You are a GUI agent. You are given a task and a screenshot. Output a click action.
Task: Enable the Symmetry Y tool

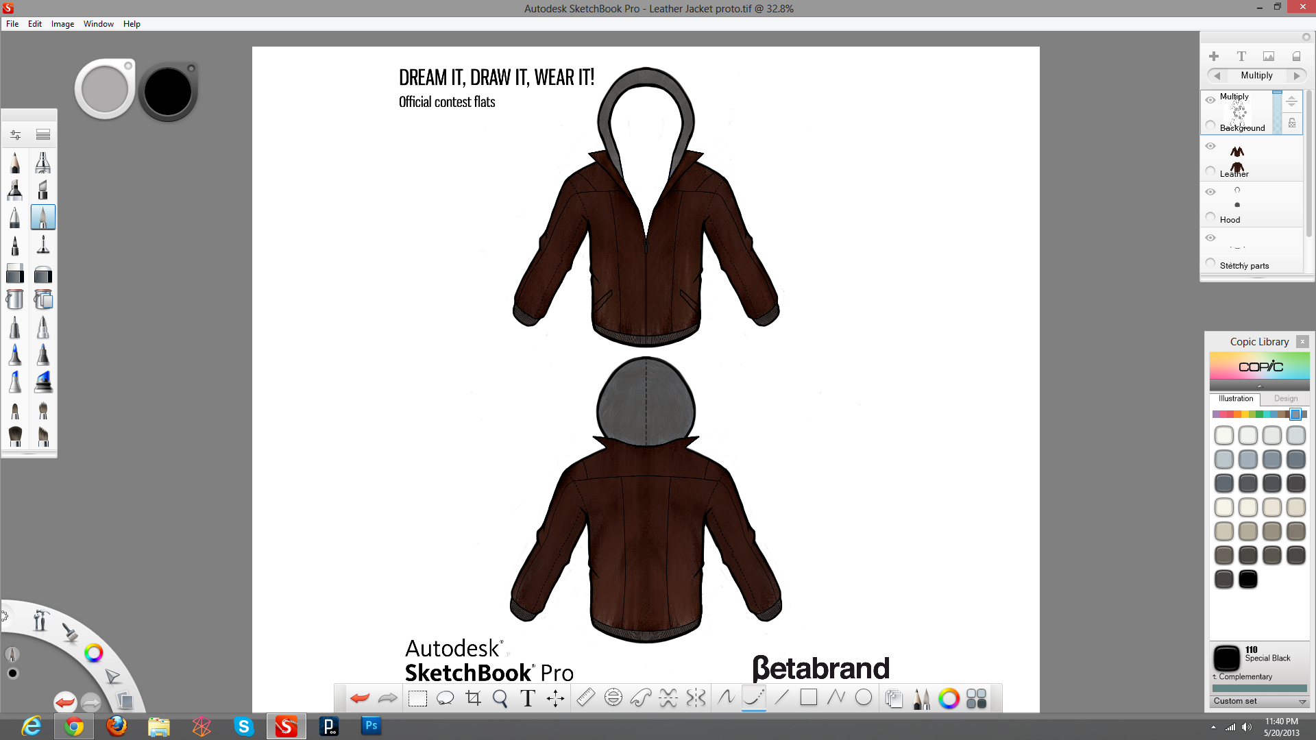(x=696, y=698)
